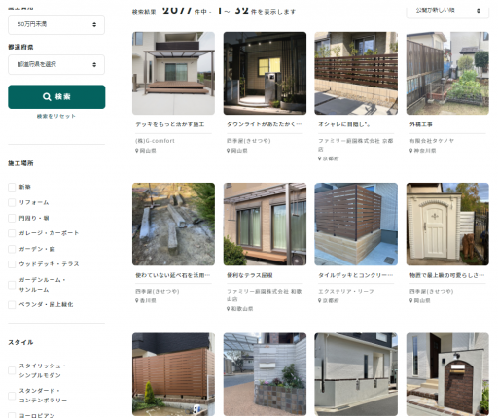Click the 香川県 location pin icon
The image size is (498, 418).
tap(137, 300)
